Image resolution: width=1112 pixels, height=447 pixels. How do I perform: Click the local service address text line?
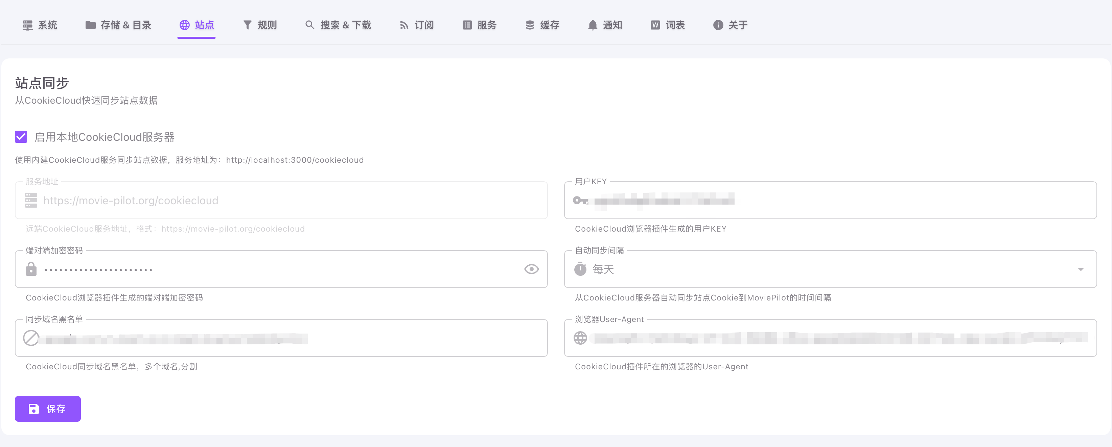[x=189, y=160]
